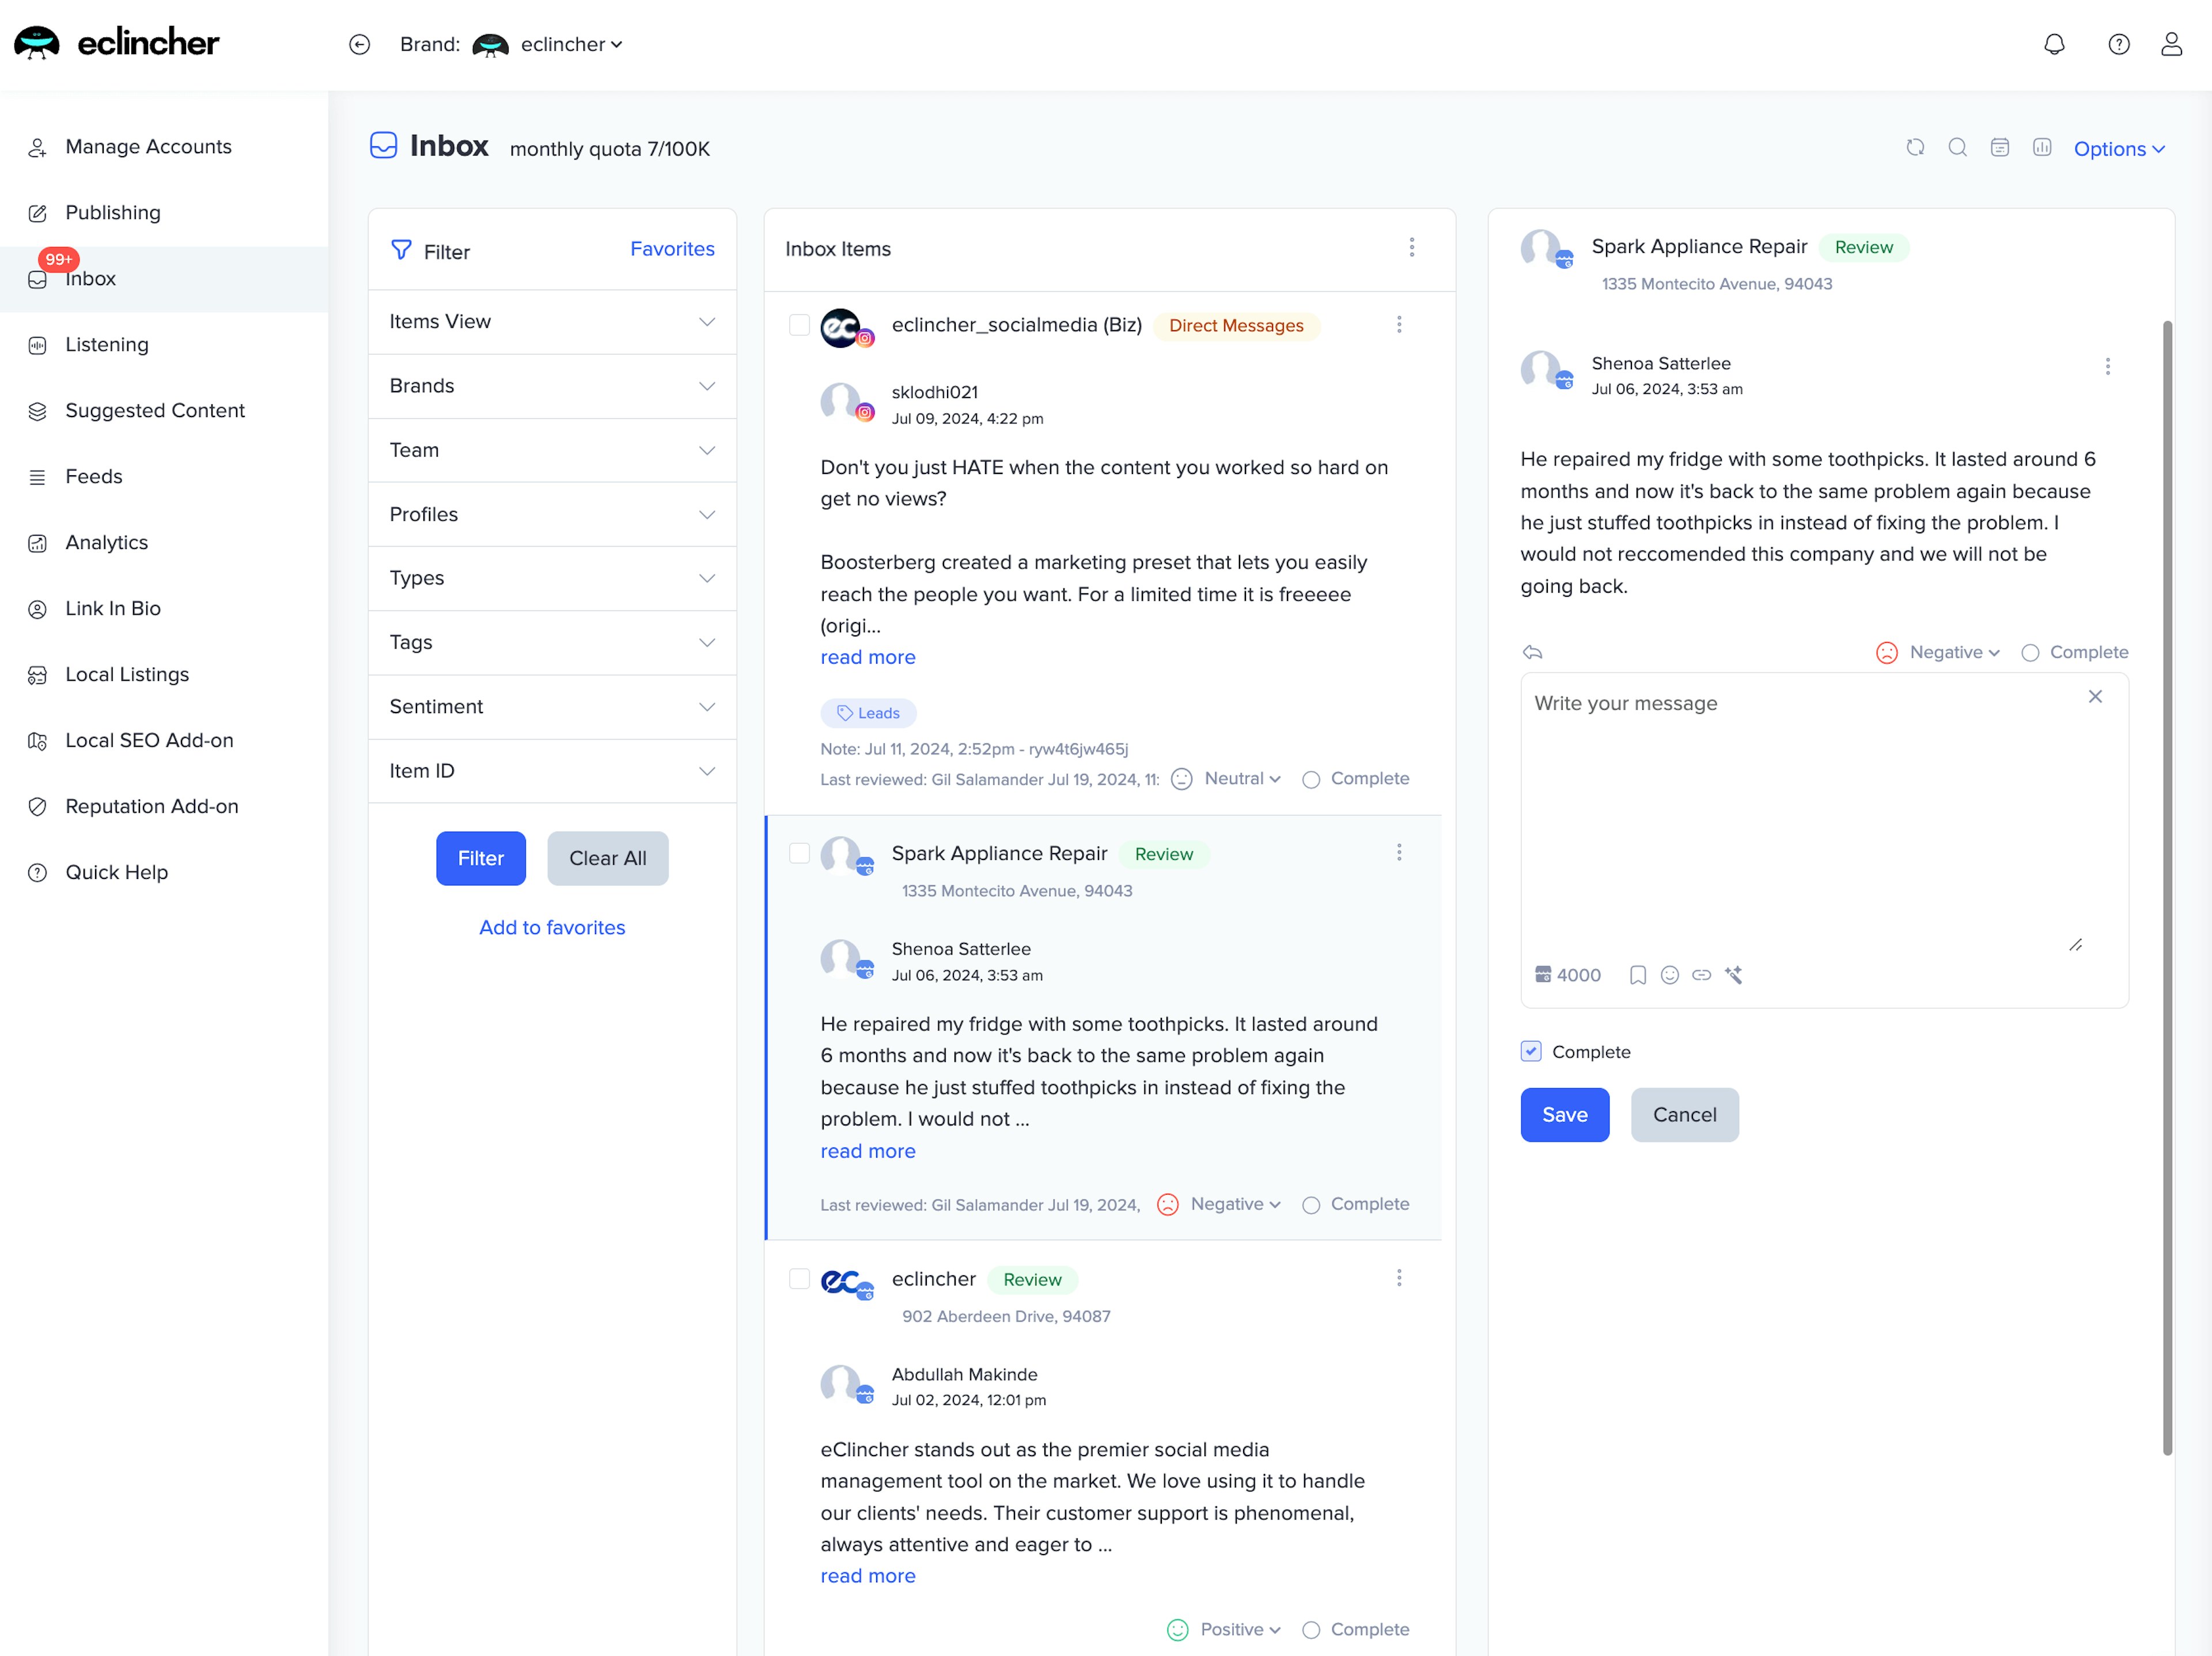Navigate to Analytics
Screen dimensions: 2212x1656
106,543
